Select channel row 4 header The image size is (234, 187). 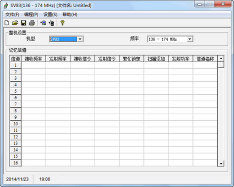click(15, 85)
